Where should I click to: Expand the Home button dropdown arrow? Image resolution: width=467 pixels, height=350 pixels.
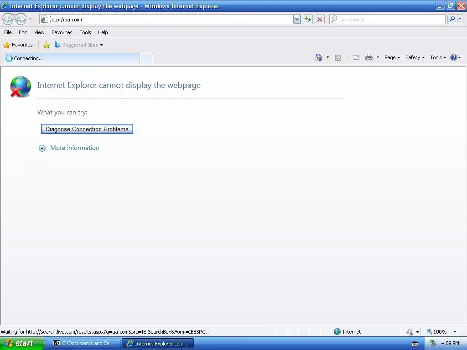[327, 57]
